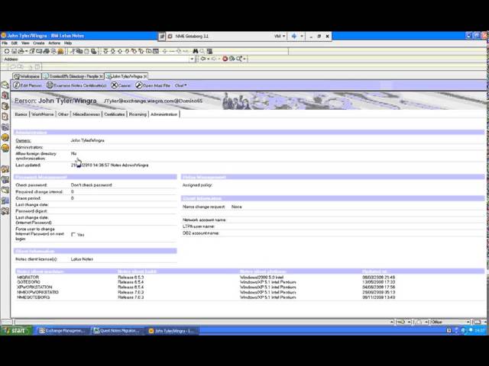The image size is (489, 366).
Task: Select the Work/Home tab
Action: [x=43, y=114]
